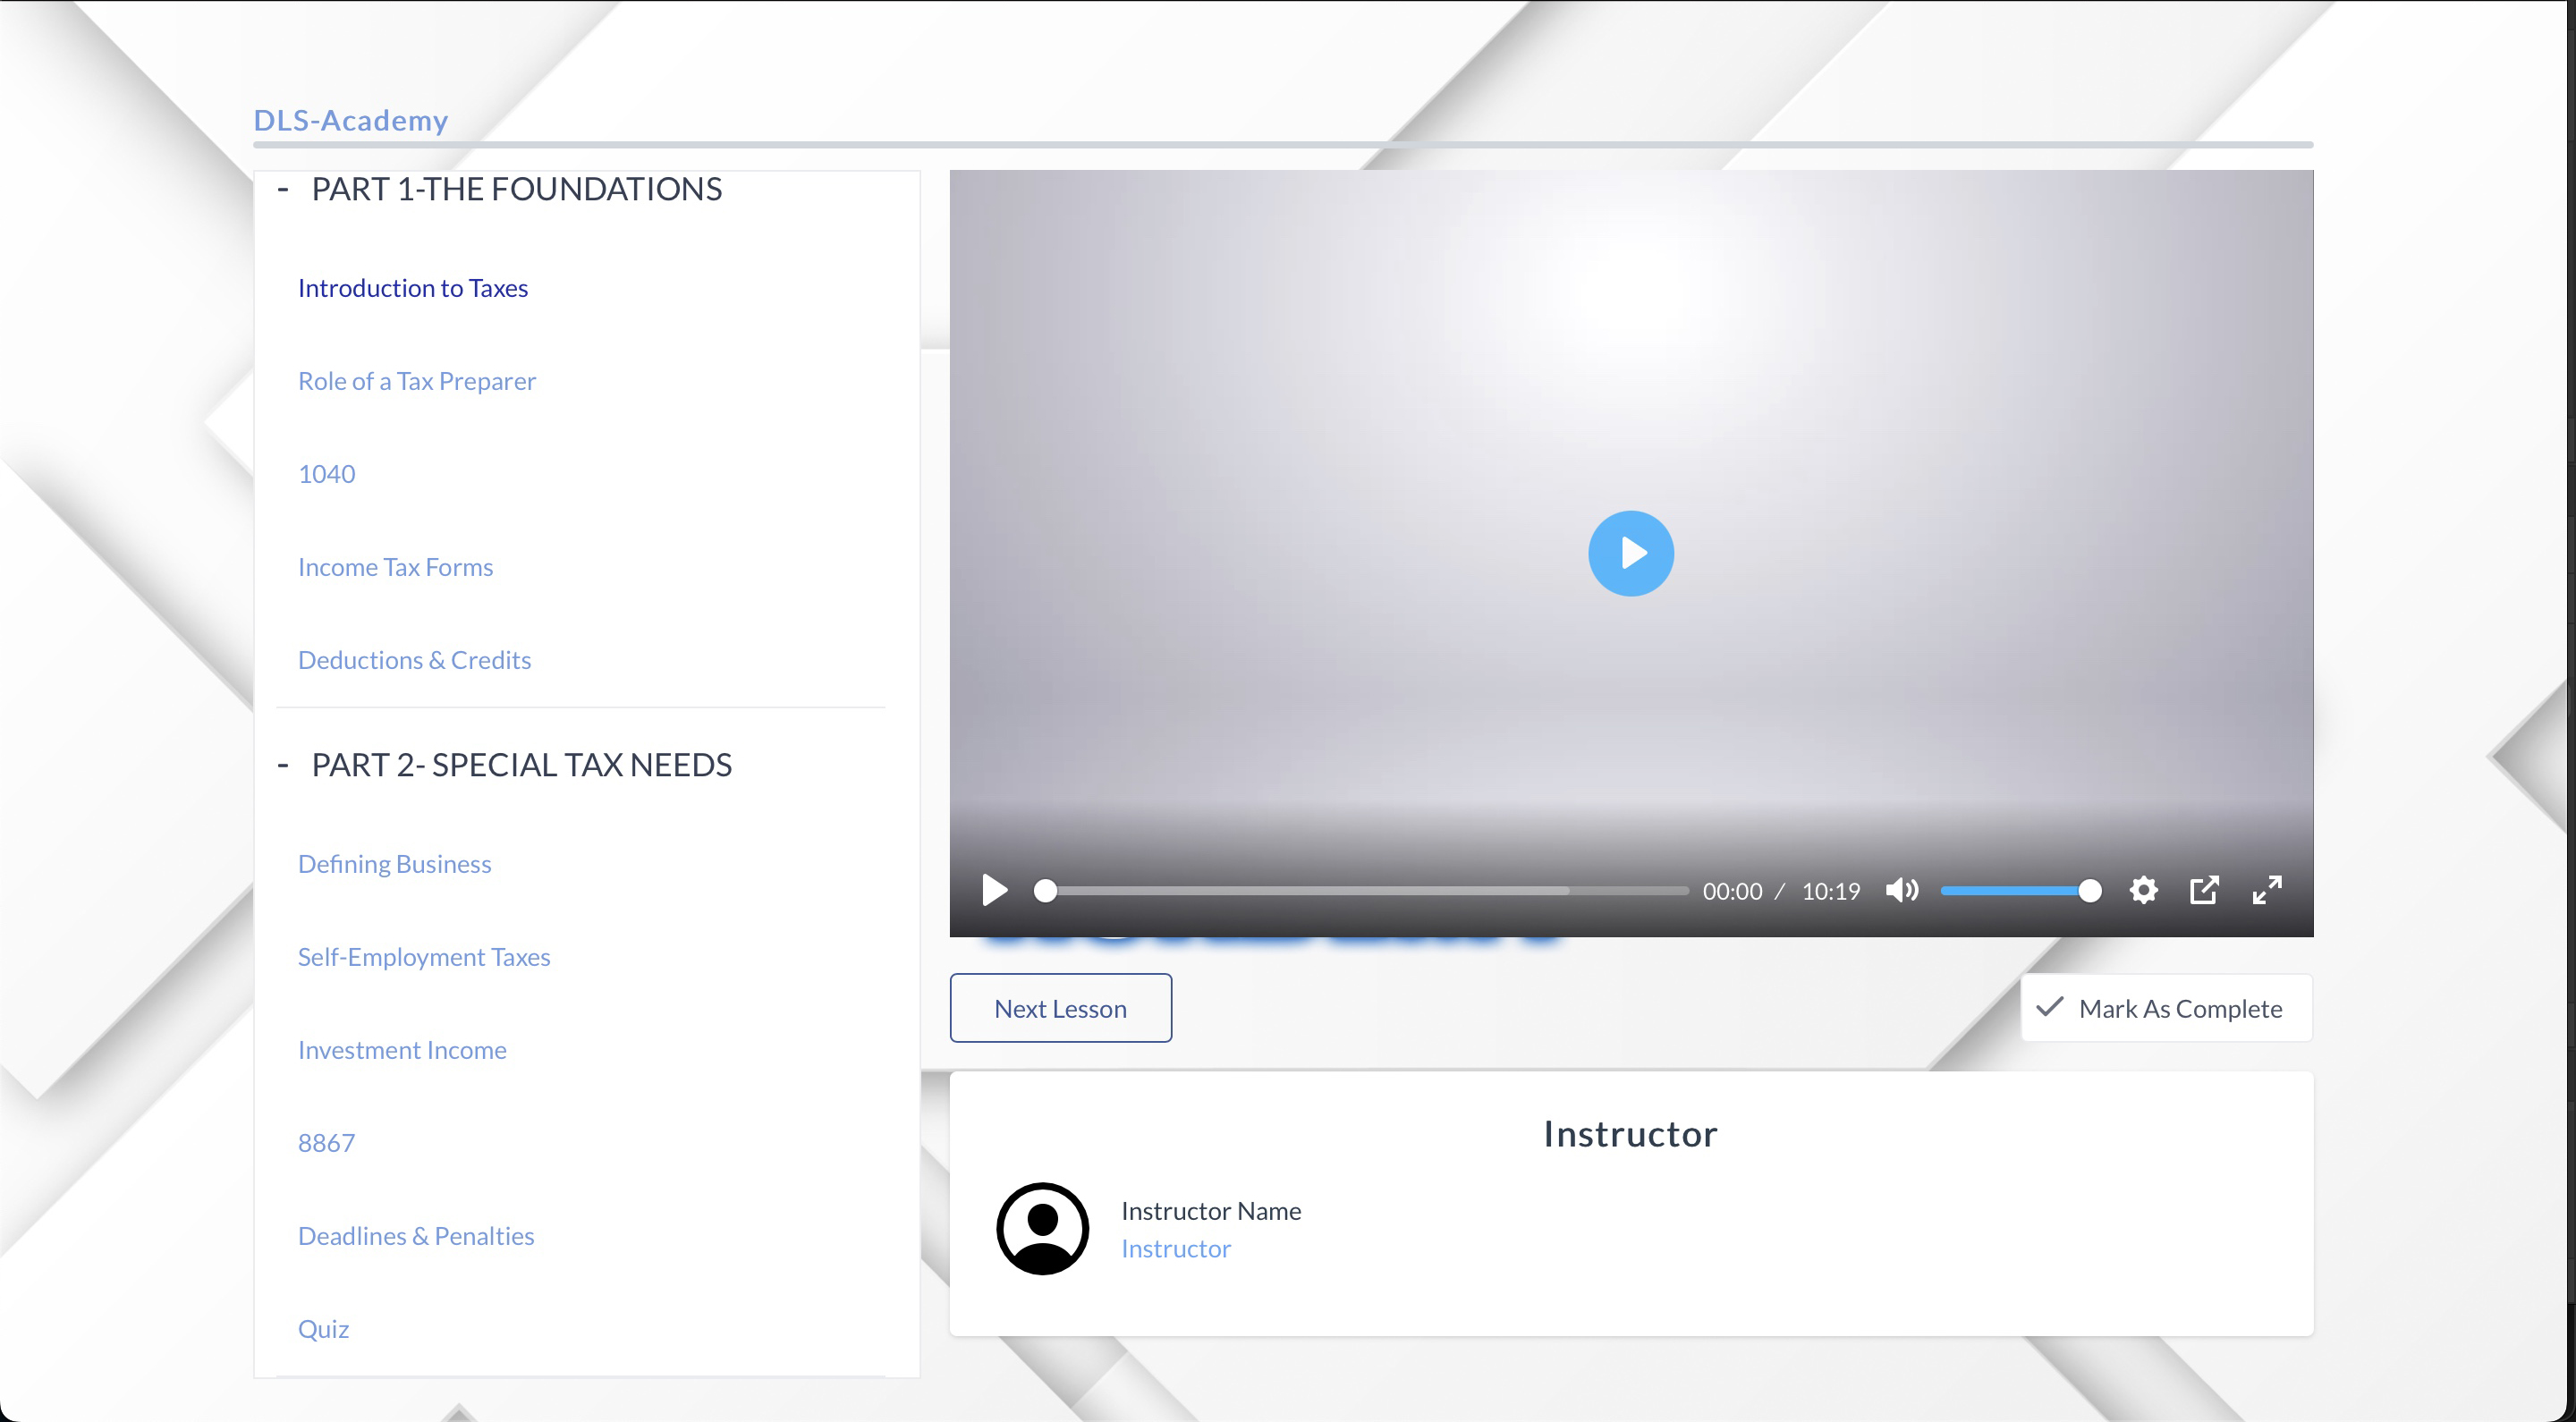This screenshot has height=1422, width=2576.
Task: Open the DLS-Academy header link
Action: click(x=350, y=120)
